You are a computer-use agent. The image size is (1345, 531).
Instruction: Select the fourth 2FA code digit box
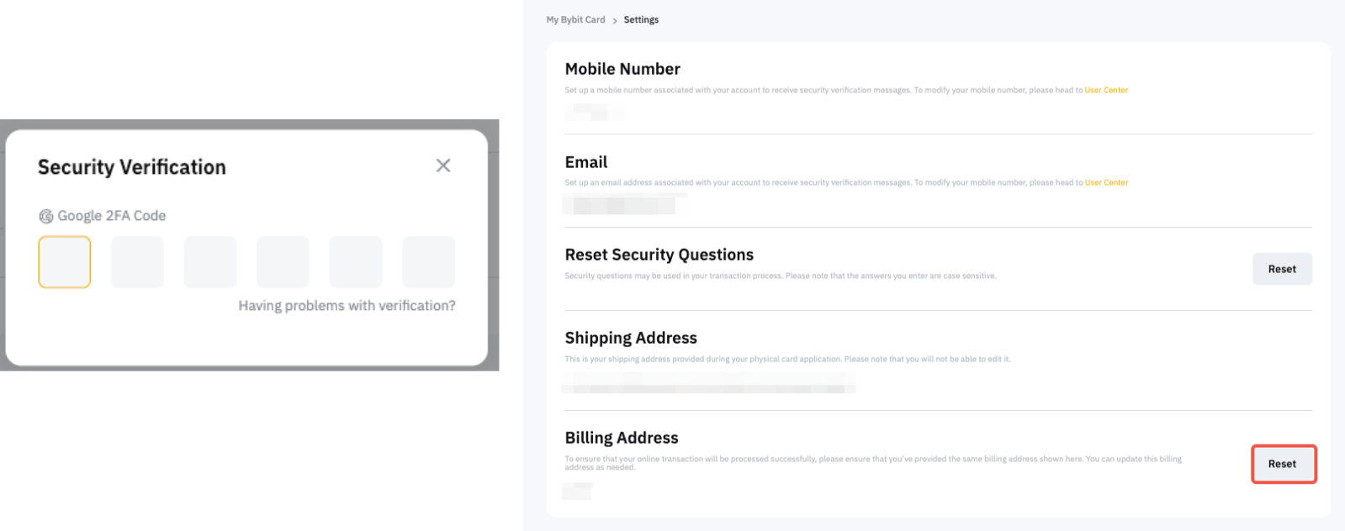point(283,262)
